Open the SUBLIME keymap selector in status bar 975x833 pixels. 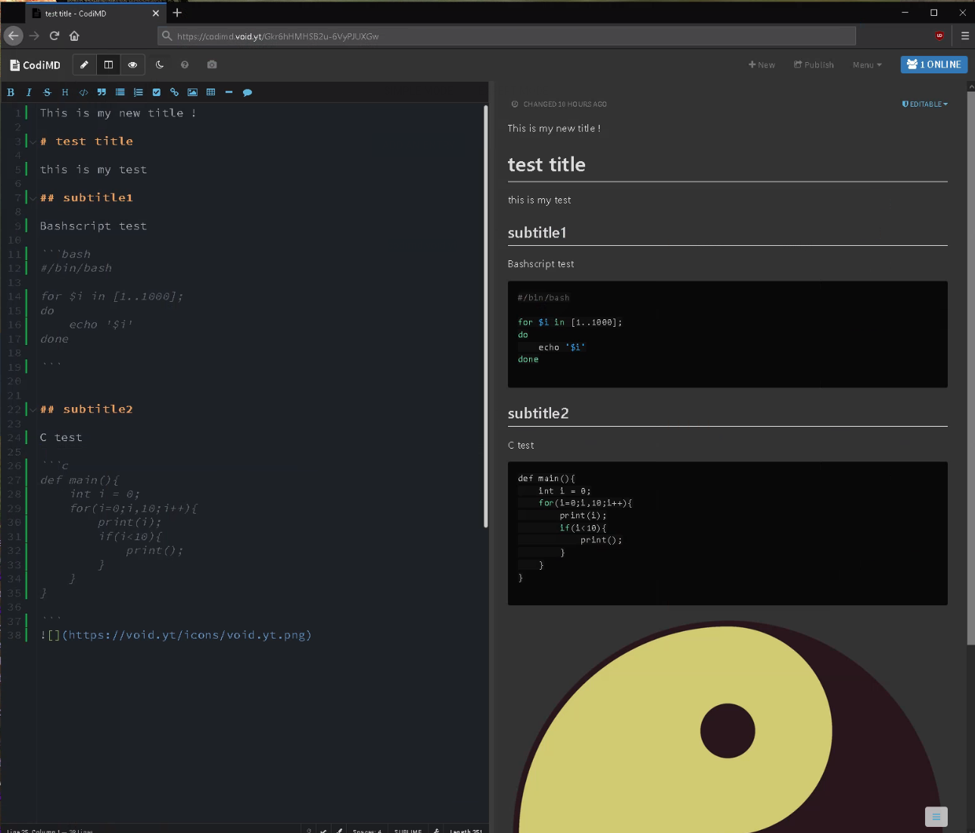(408, 830)
